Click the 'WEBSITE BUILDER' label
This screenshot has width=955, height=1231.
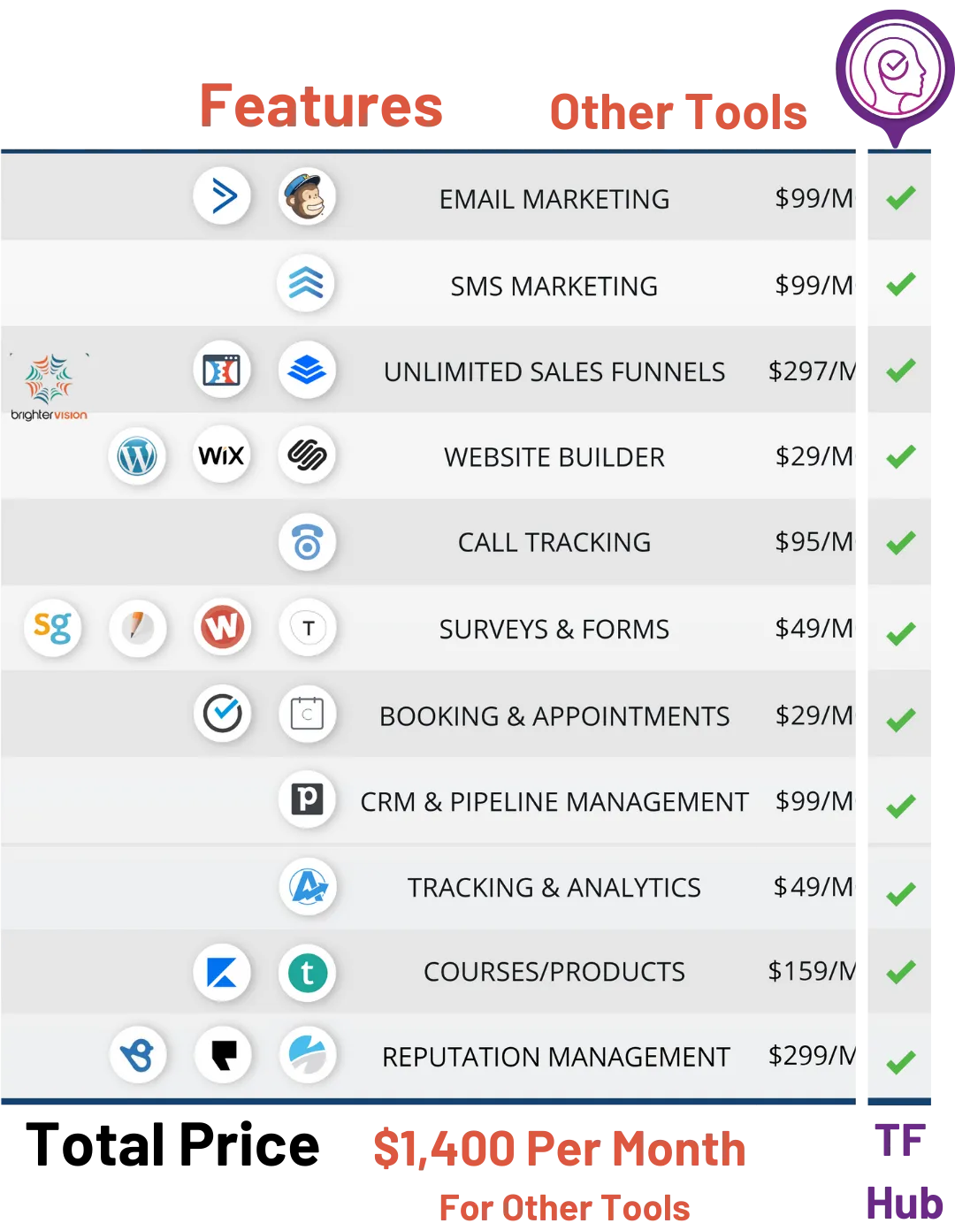pyautogui.click(x=554, y=457)
